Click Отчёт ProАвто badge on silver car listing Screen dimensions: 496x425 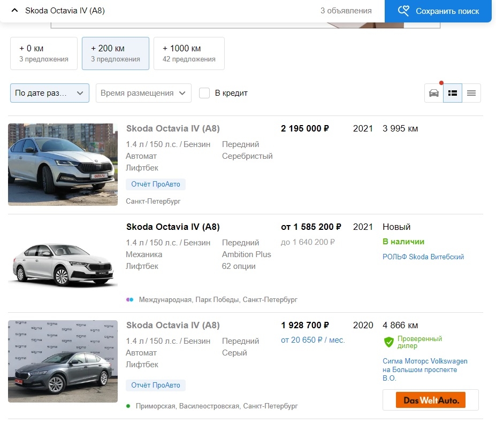156,184
